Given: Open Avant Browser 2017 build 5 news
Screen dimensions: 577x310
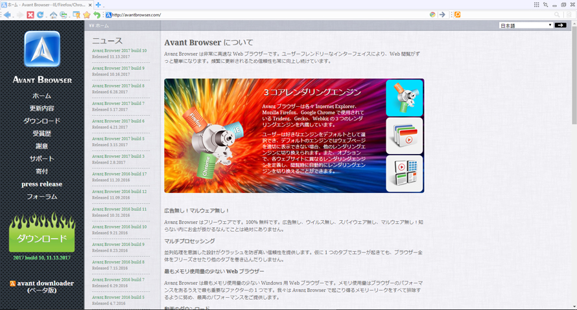Looking at the screenshot, I should [118, 139].
